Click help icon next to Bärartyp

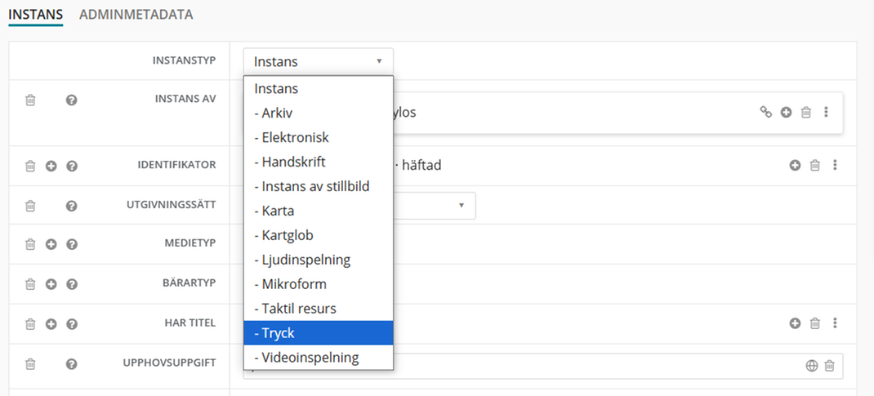[x=71, y=284]
